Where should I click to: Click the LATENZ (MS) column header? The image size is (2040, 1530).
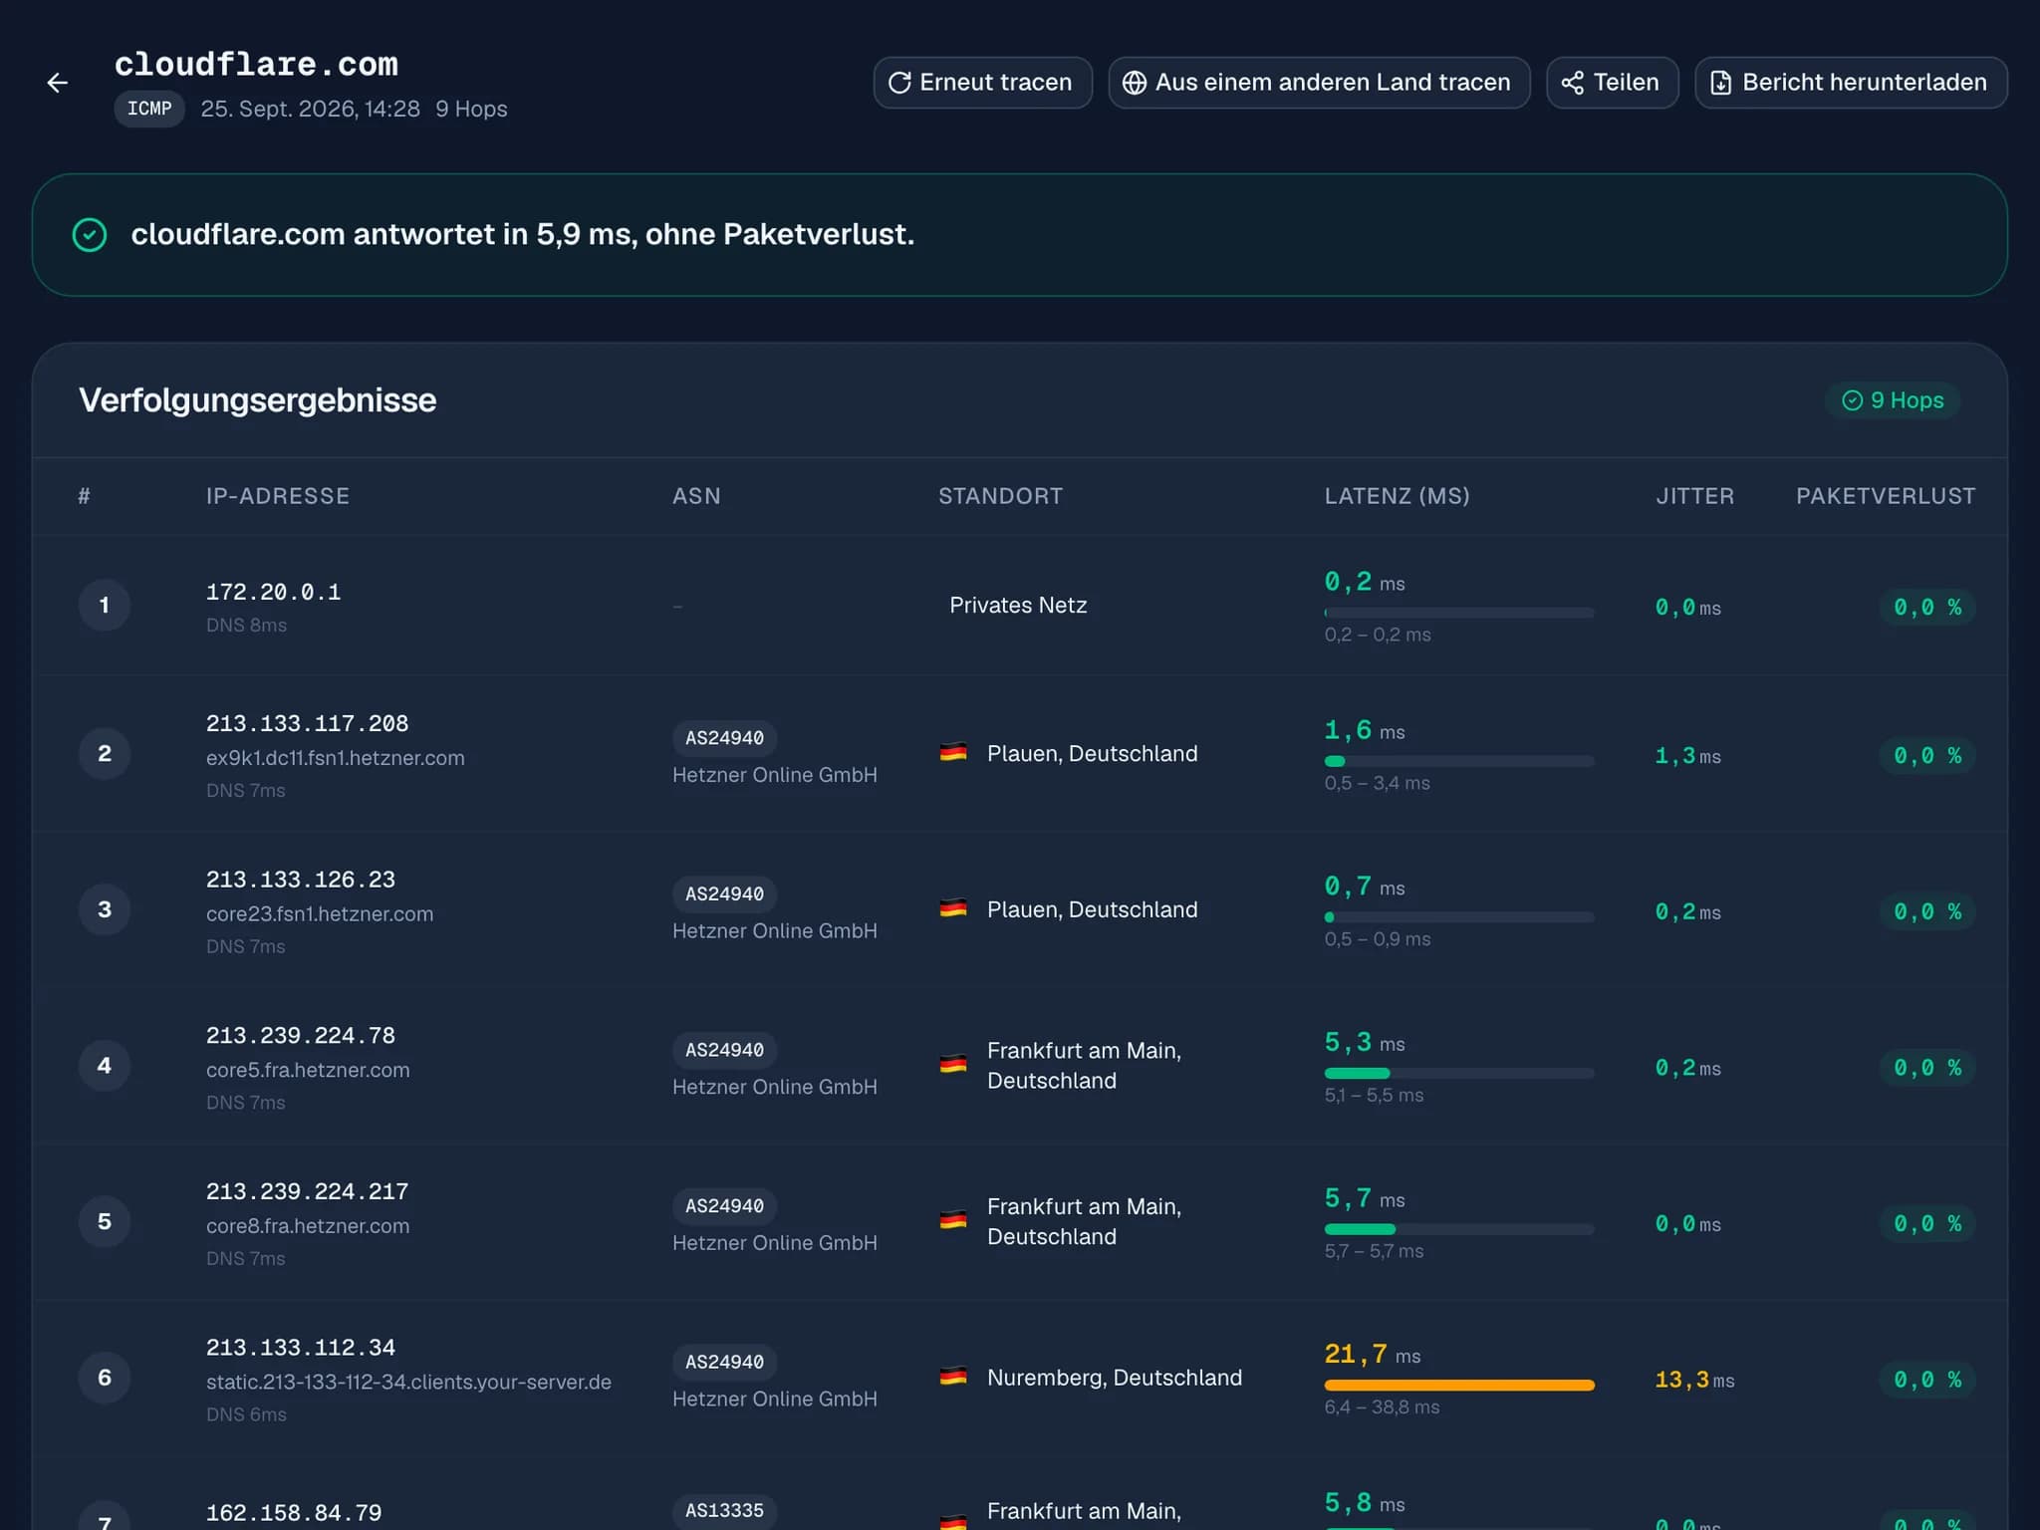point(1397,496)
